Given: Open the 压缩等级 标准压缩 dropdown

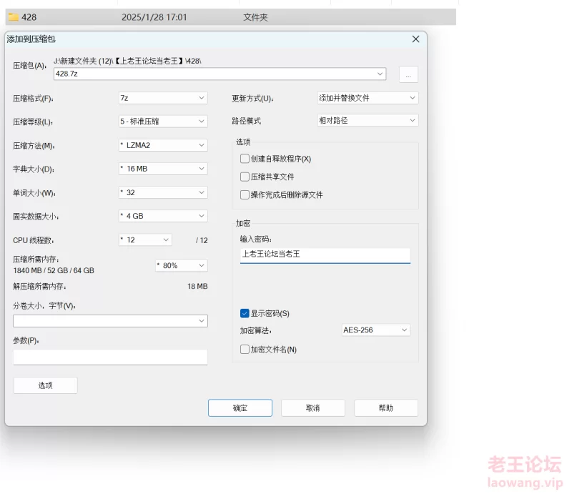Looking at the screenshot, I should click(163, 121).
